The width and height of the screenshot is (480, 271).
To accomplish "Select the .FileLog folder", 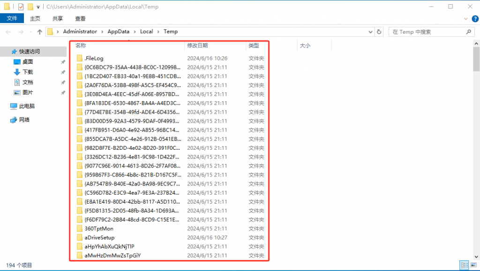I will pos(94,59).
